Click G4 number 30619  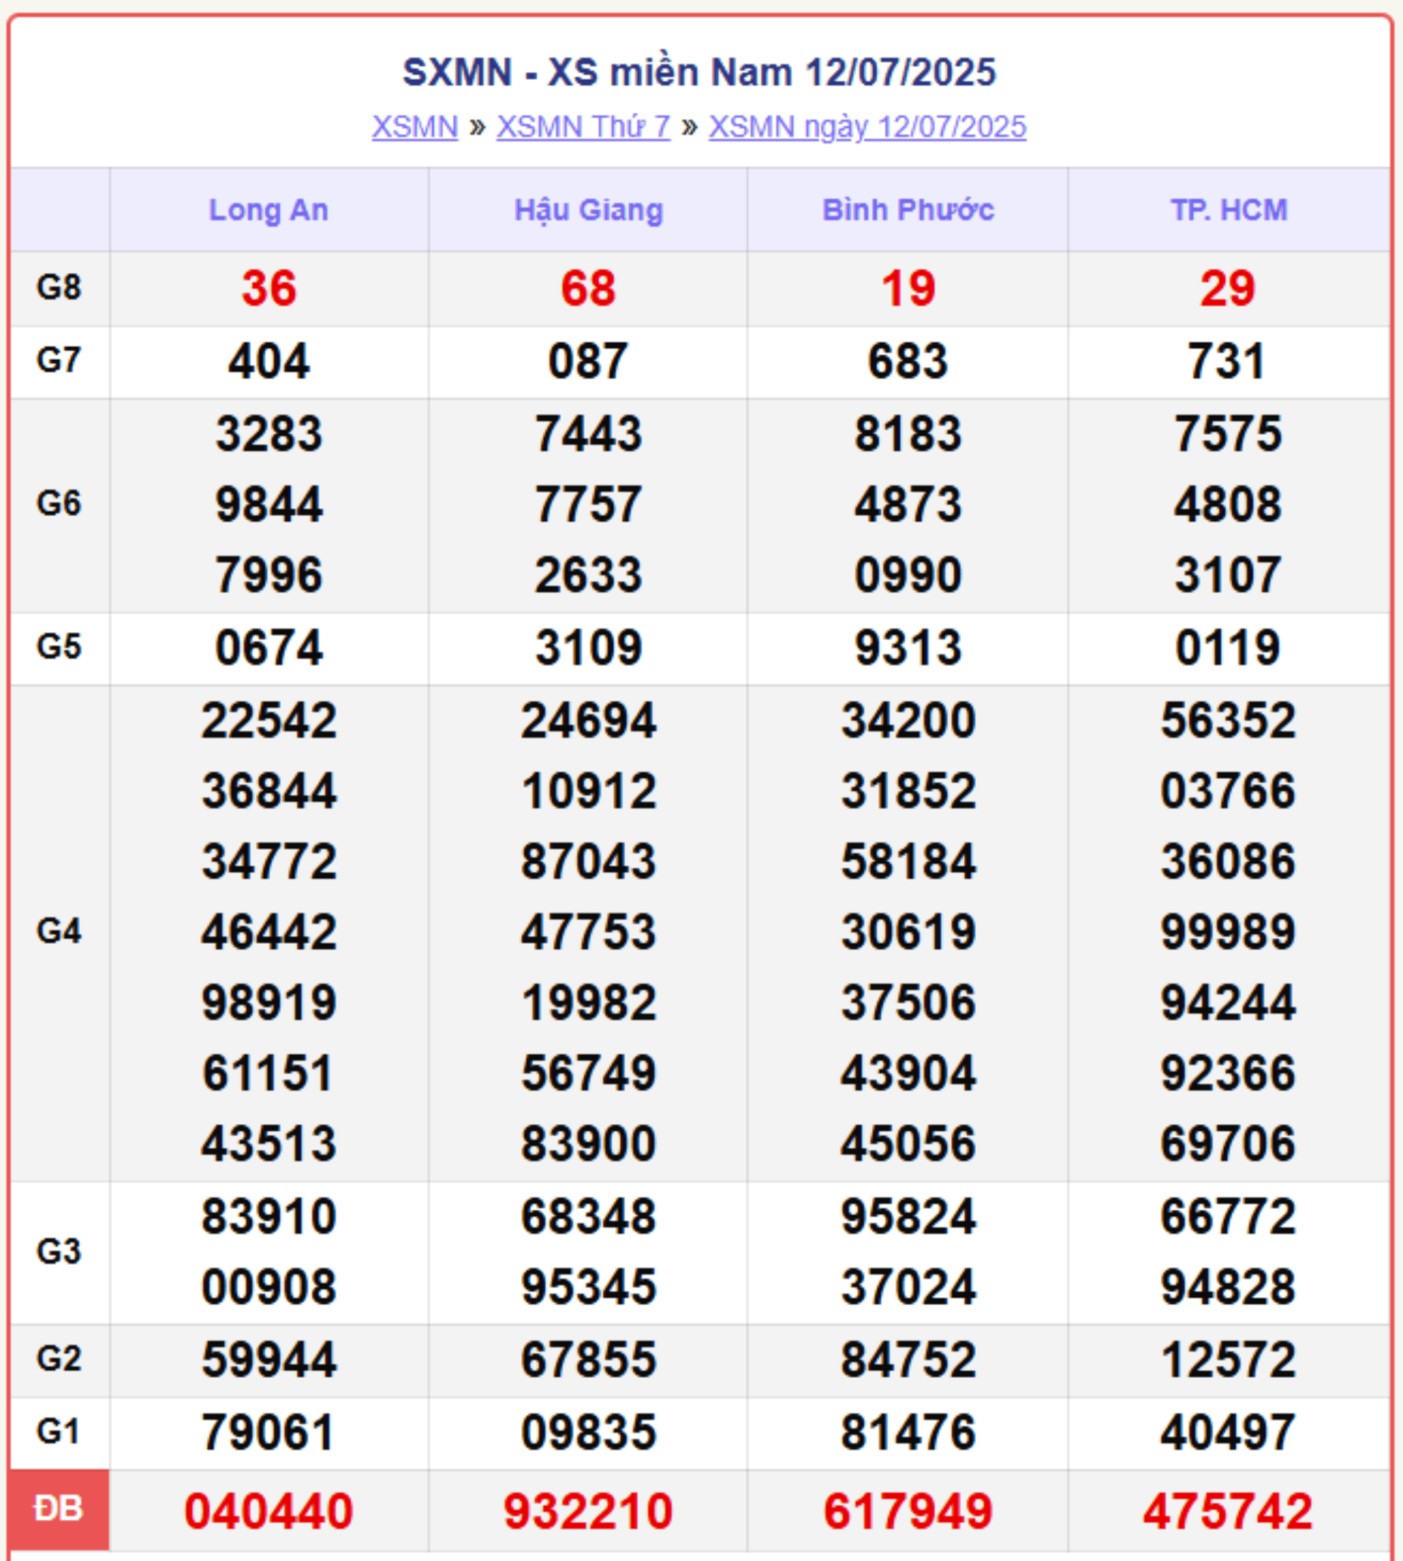908,932
